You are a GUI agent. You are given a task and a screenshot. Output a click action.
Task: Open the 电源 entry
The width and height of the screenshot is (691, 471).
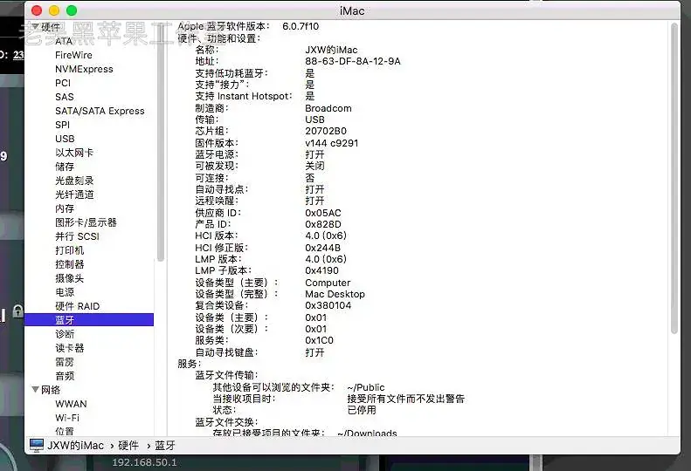65,292
